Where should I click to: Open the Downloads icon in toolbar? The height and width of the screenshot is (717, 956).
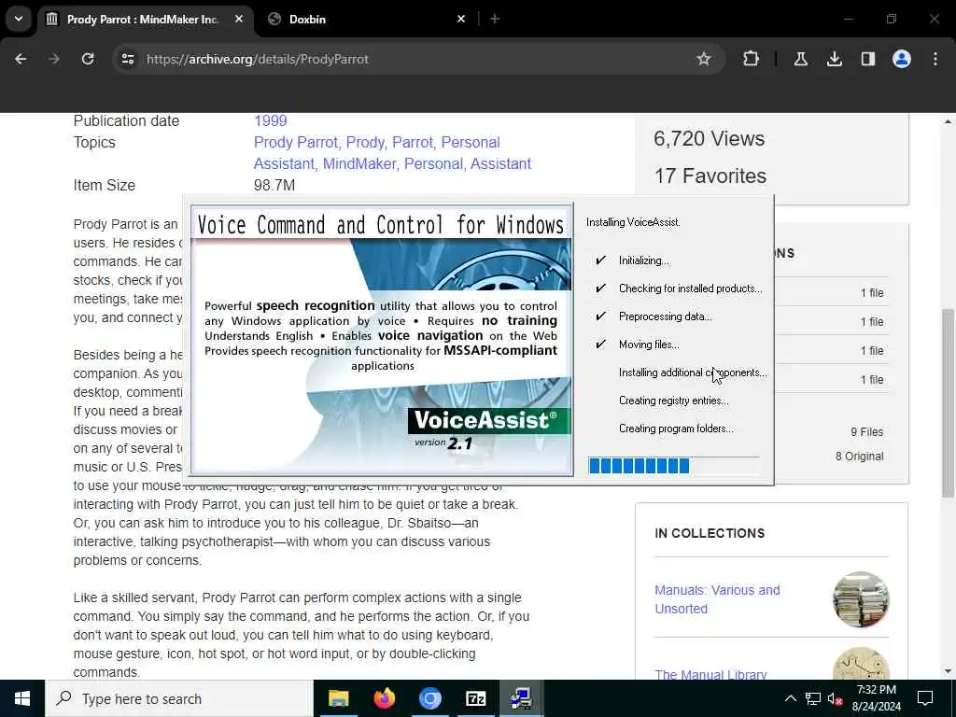pyautogui.click(x=834, y=59)
